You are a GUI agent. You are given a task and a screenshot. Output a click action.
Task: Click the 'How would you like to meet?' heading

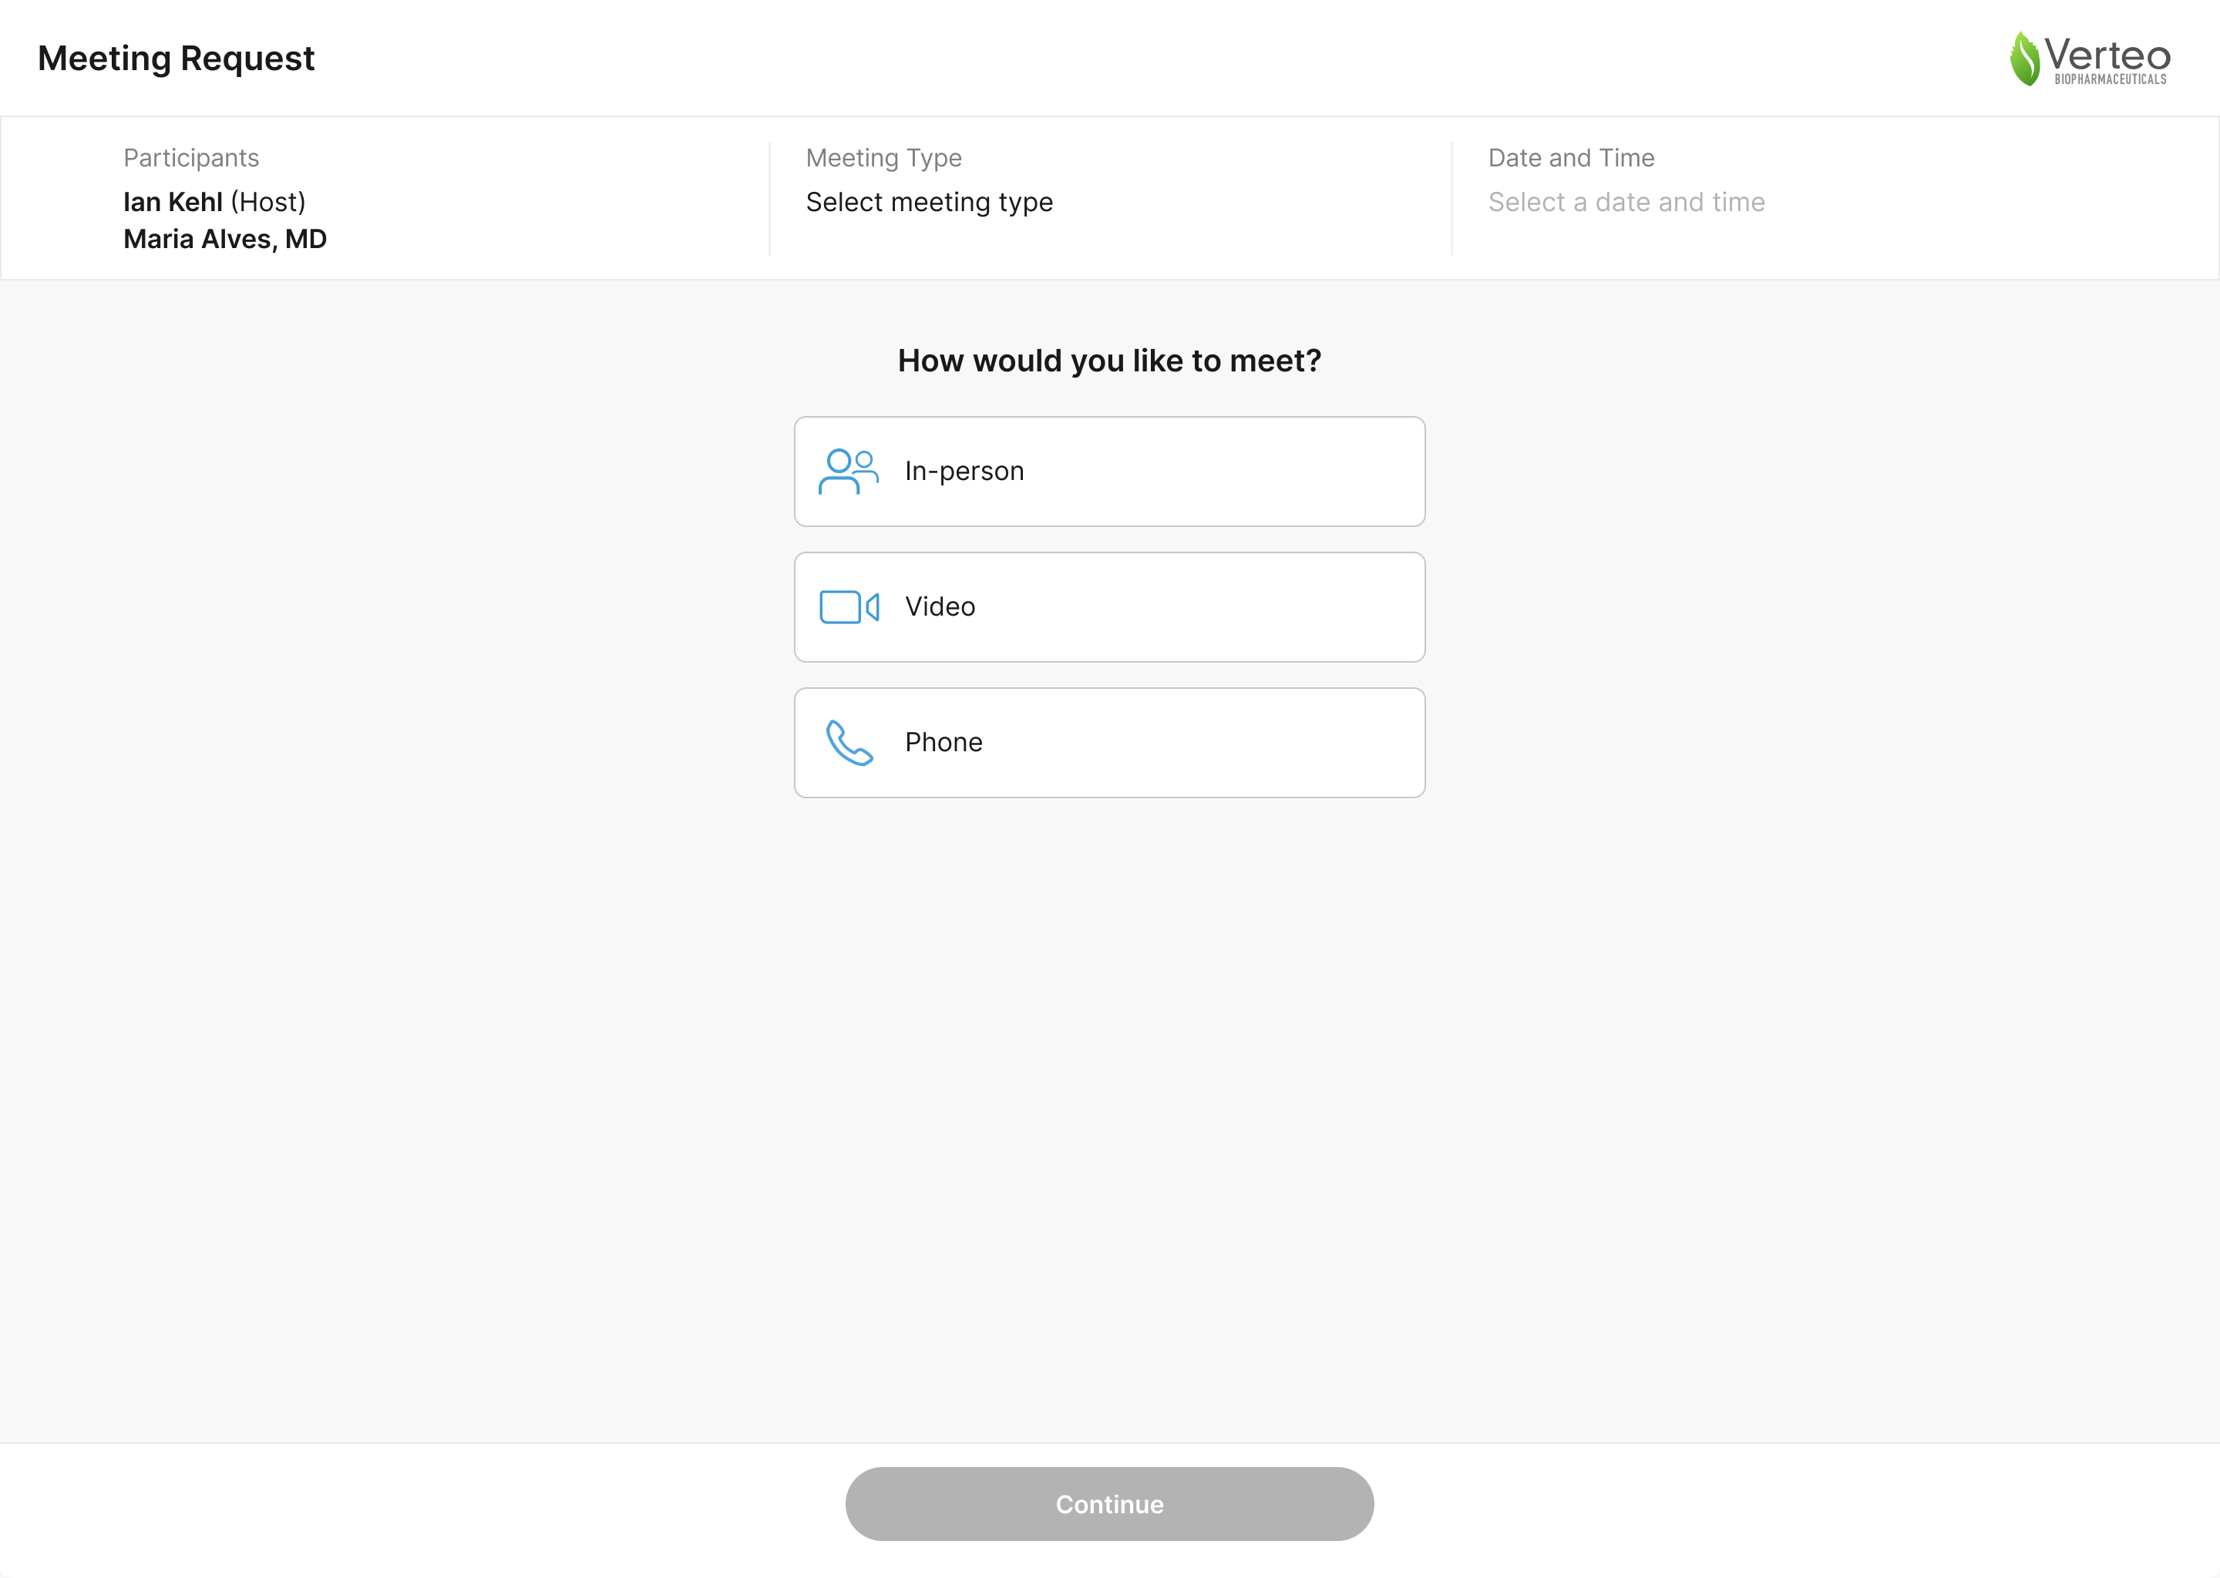pyautogui.click(x=1109, y=361)
